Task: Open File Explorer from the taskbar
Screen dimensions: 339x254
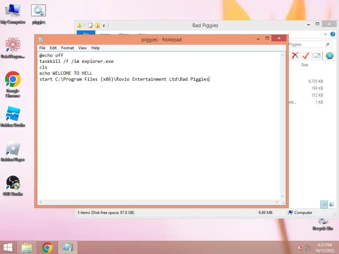Action: (27, 247)
